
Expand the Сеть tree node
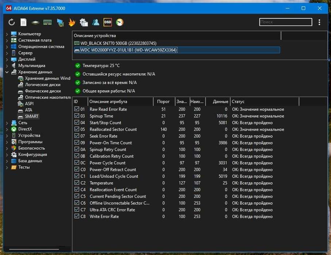(x=7, y=123)
